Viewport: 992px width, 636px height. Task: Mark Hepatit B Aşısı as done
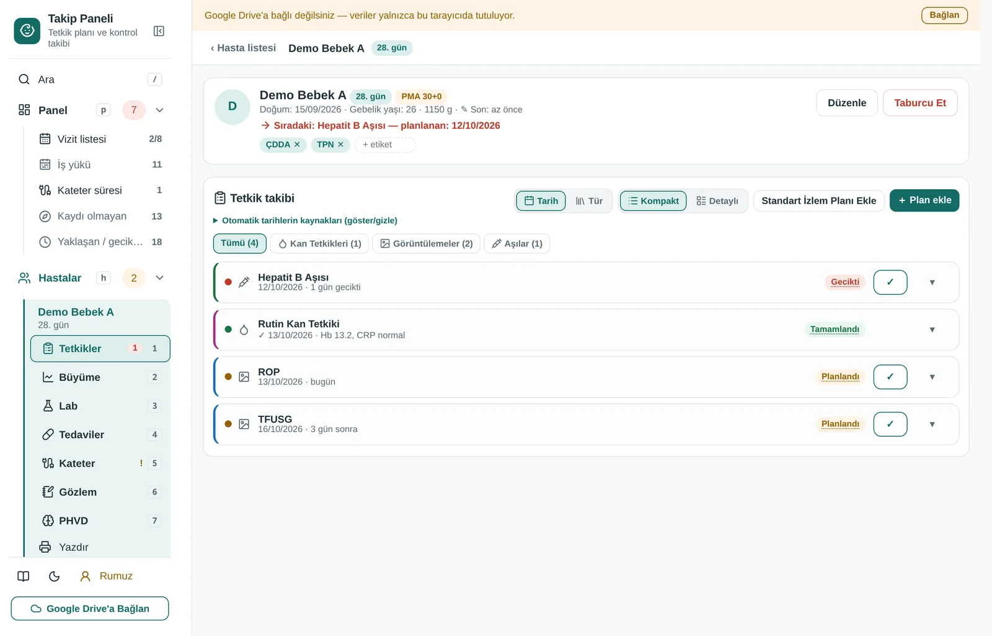click(890, 282)
